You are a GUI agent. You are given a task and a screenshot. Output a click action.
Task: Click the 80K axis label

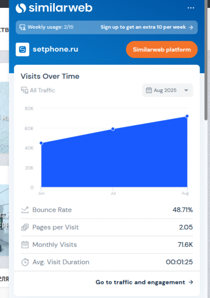click(29, 109)
